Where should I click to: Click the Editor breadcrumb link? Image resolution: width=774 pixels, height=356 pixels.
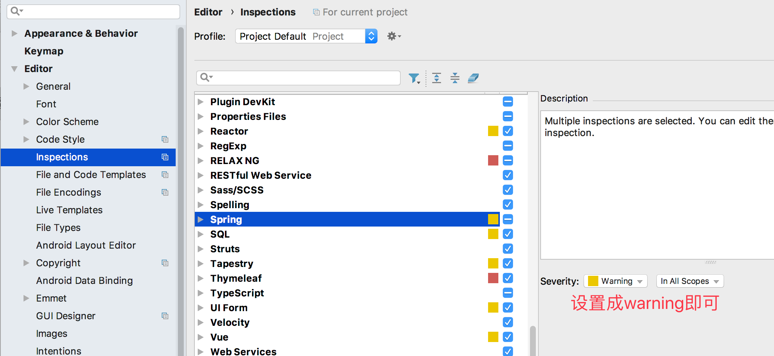tap(208, 12)
